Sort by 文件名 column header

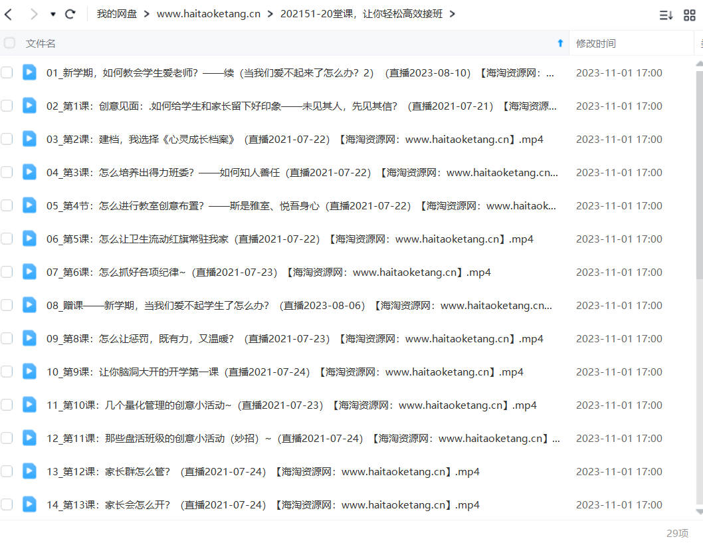[x=41, y=43]
